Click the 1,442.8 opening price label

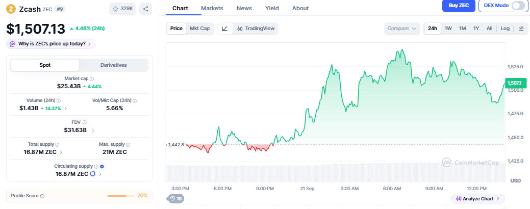tap(175, 145)
